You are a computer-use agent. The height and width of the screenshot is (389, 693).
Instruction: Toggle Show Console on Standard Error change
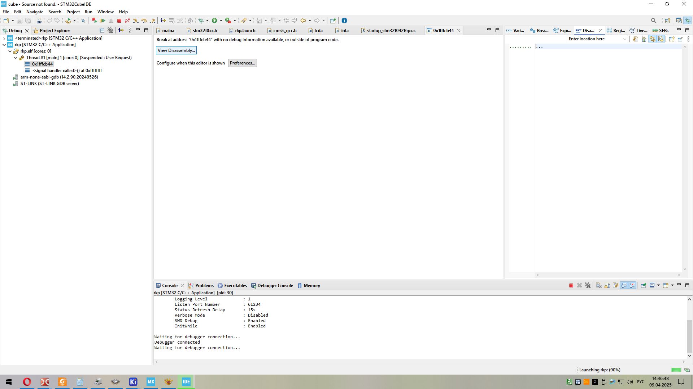(633, 286)
